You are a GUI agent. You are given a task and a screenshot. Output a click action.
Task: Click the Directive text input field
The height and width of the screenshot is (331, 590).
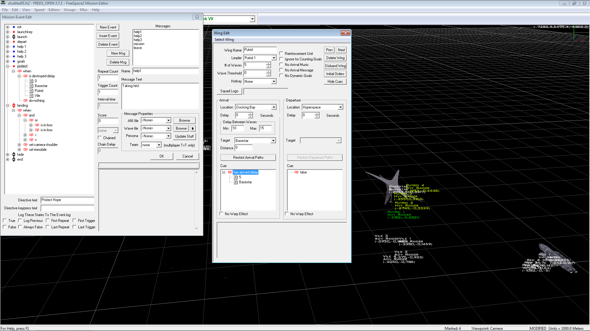coord(67,200)
